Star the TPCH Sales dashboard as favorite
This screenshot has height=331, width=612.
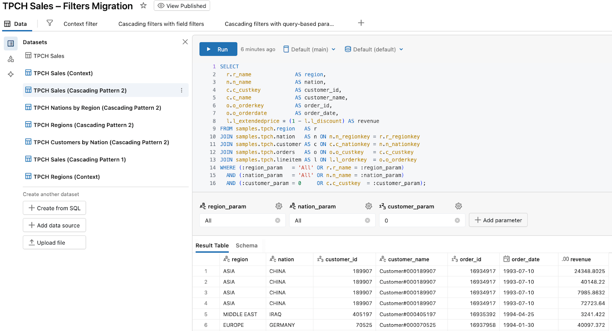(143, 6)
